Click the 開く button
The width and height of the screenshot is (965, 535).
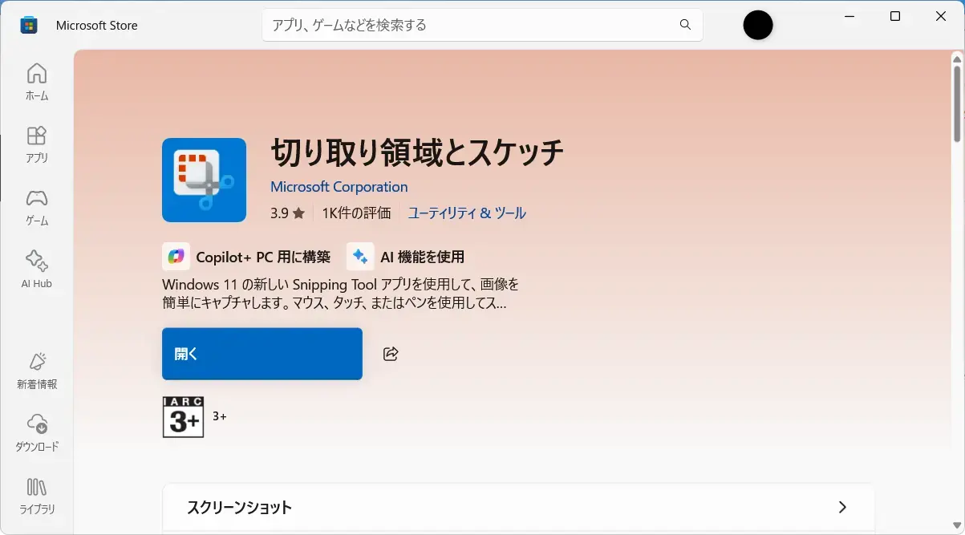pos(262,354)
